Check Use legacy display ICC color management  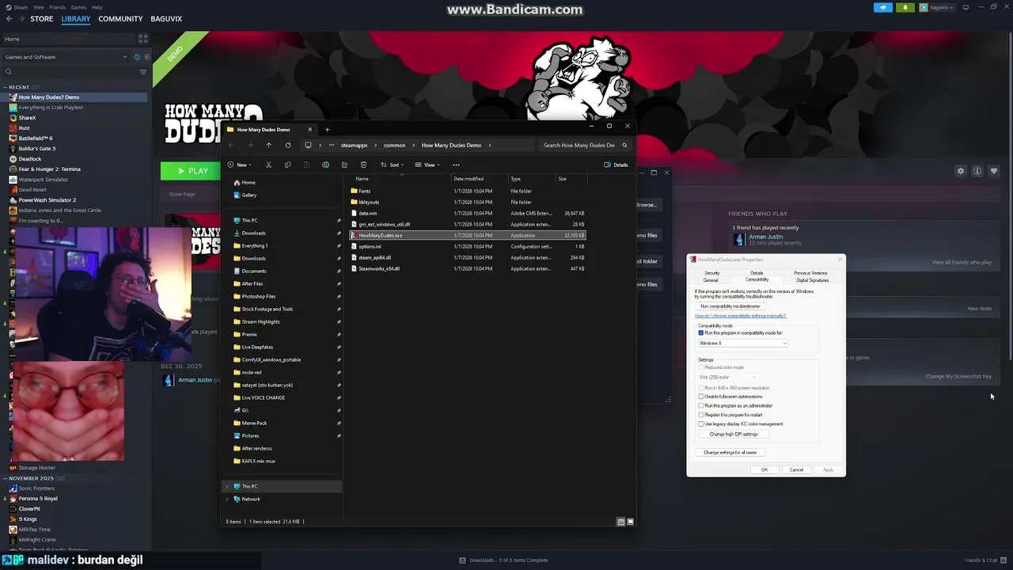[701, 424]
